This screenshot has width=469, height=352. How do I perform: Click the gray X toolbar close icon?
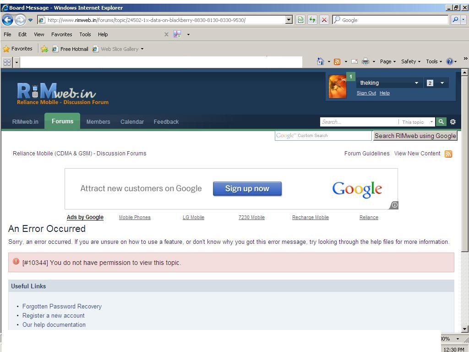[x=166, y=34]
